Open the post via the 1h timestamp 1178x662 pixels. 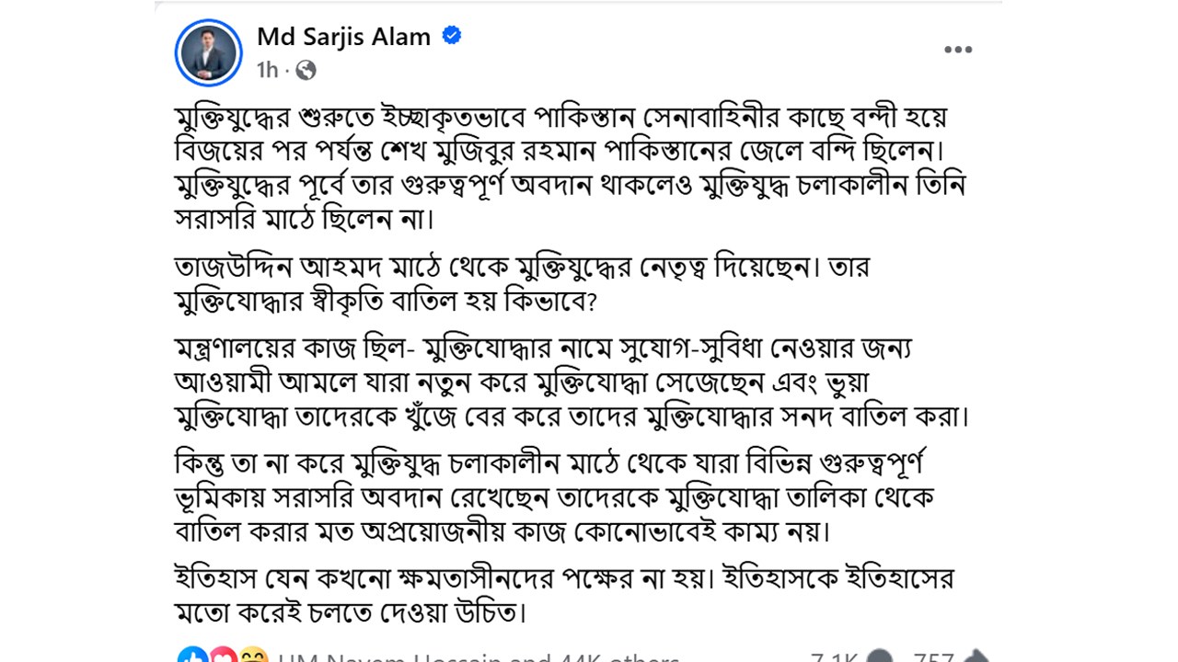pyautogui.click(x=266, y=69)
